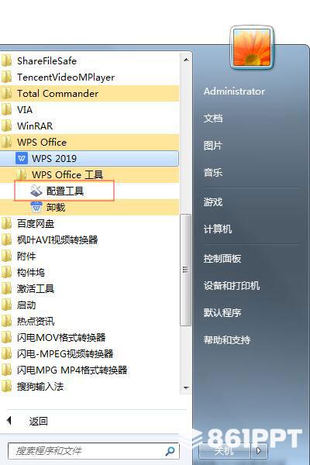
Task: Click the scrollbar down arrow
Action: 186,388
